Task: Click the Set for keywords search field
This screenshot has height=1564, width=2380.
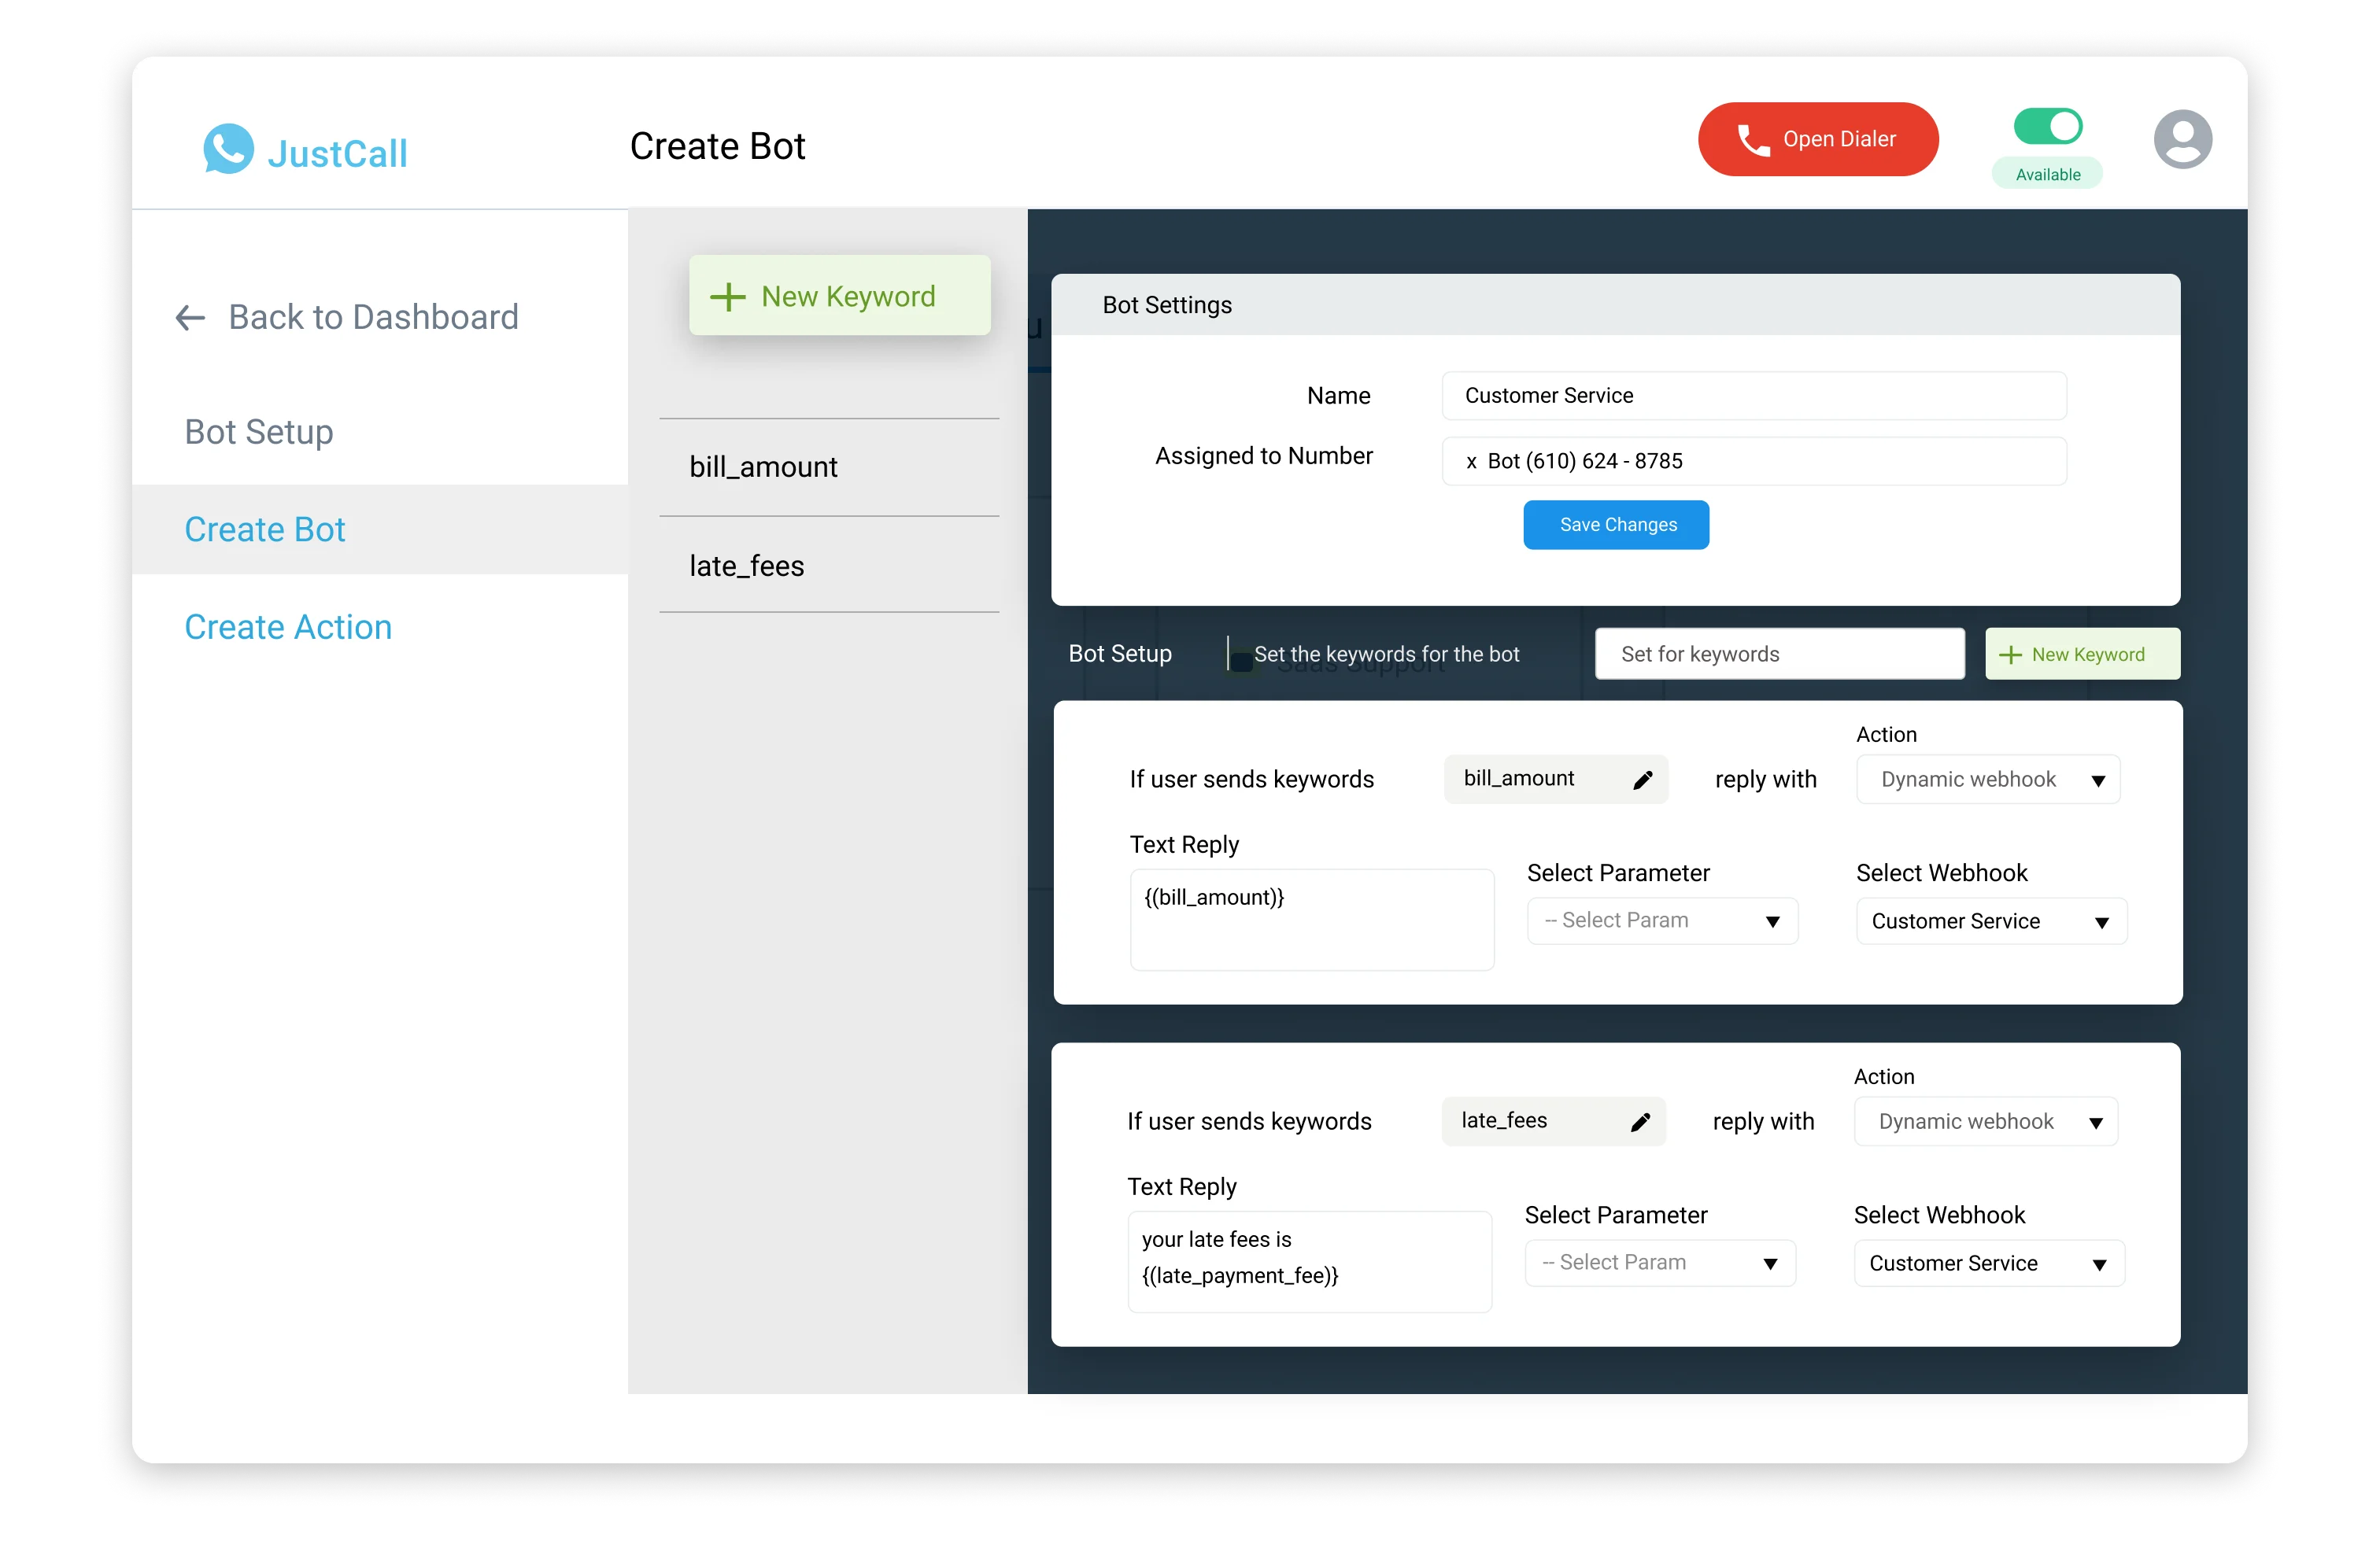Action: [x=1780, y=654]
